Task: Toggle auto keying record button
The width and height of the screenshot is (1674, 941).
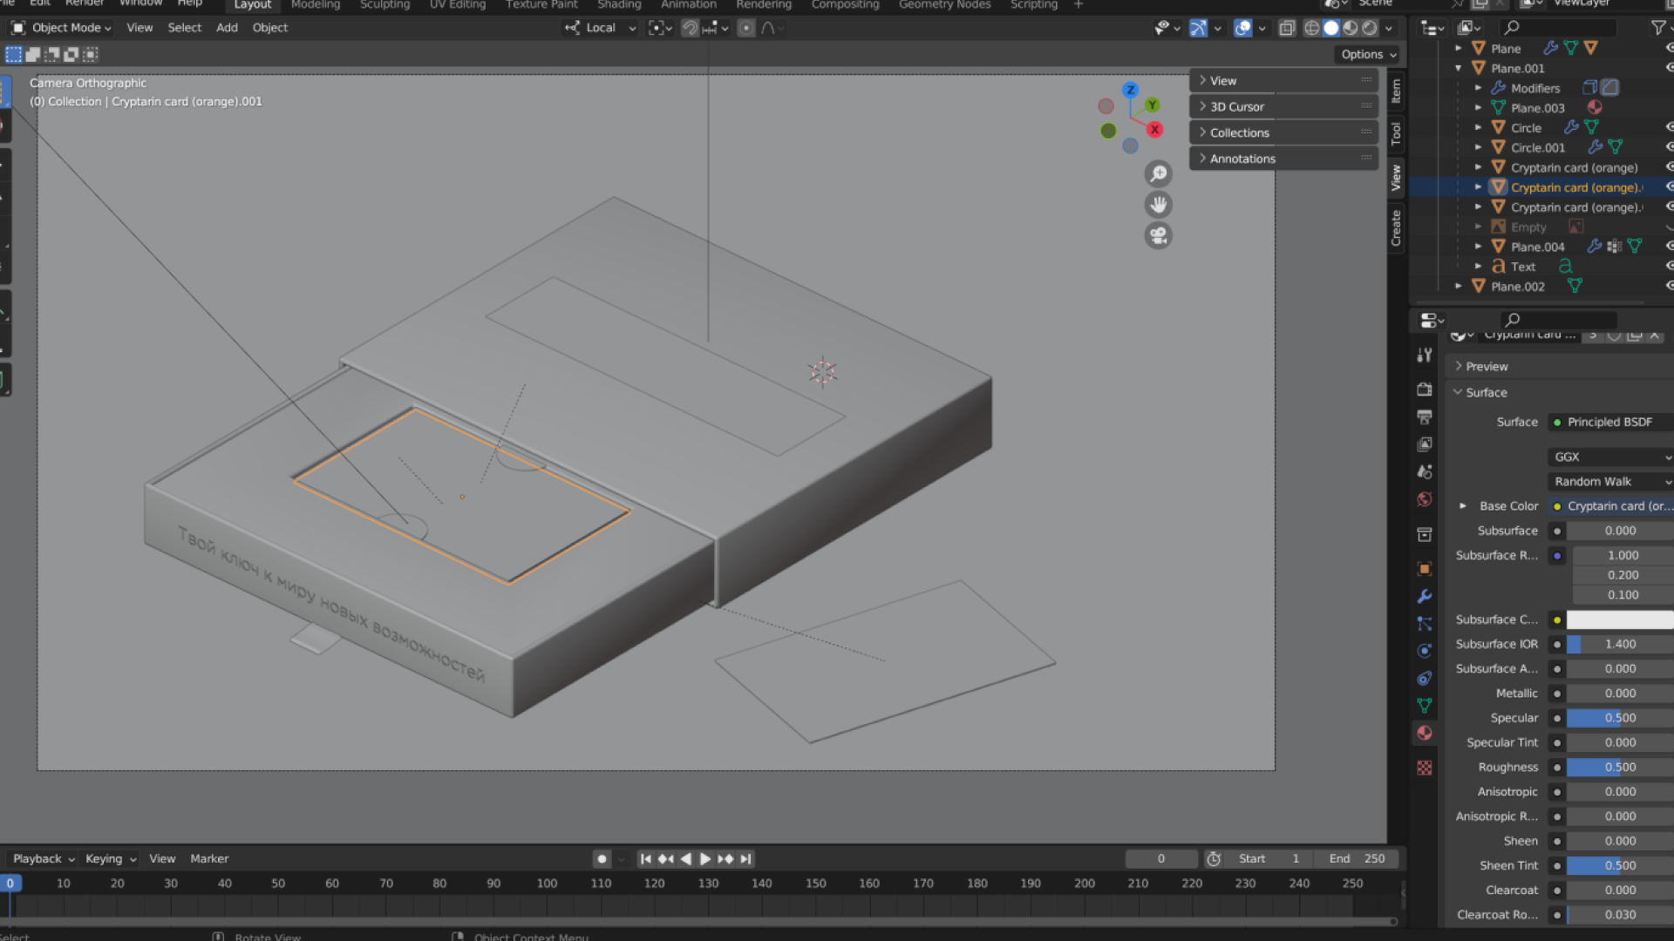Action: [x=602, y=859]
